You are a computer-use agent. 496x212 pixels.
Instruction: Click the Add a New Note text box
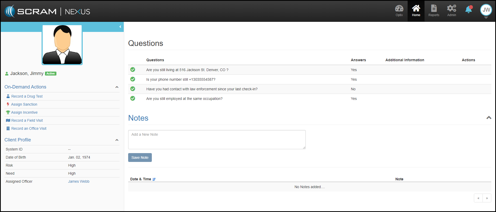click(x=217, y=140)
